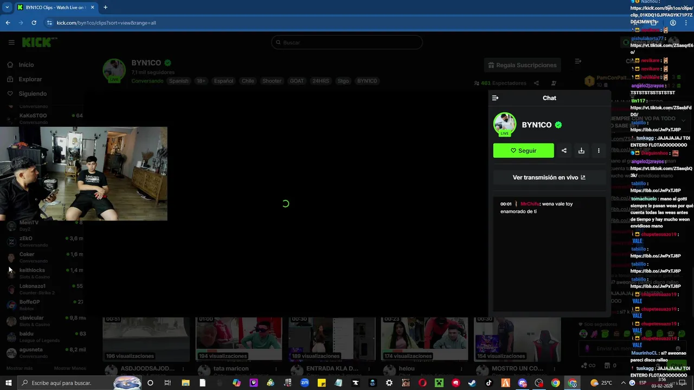This screenshot has height=390, width=694.
Task: Open the KaKoSTGO channel in the sidebar
Action: click(46, 118)
